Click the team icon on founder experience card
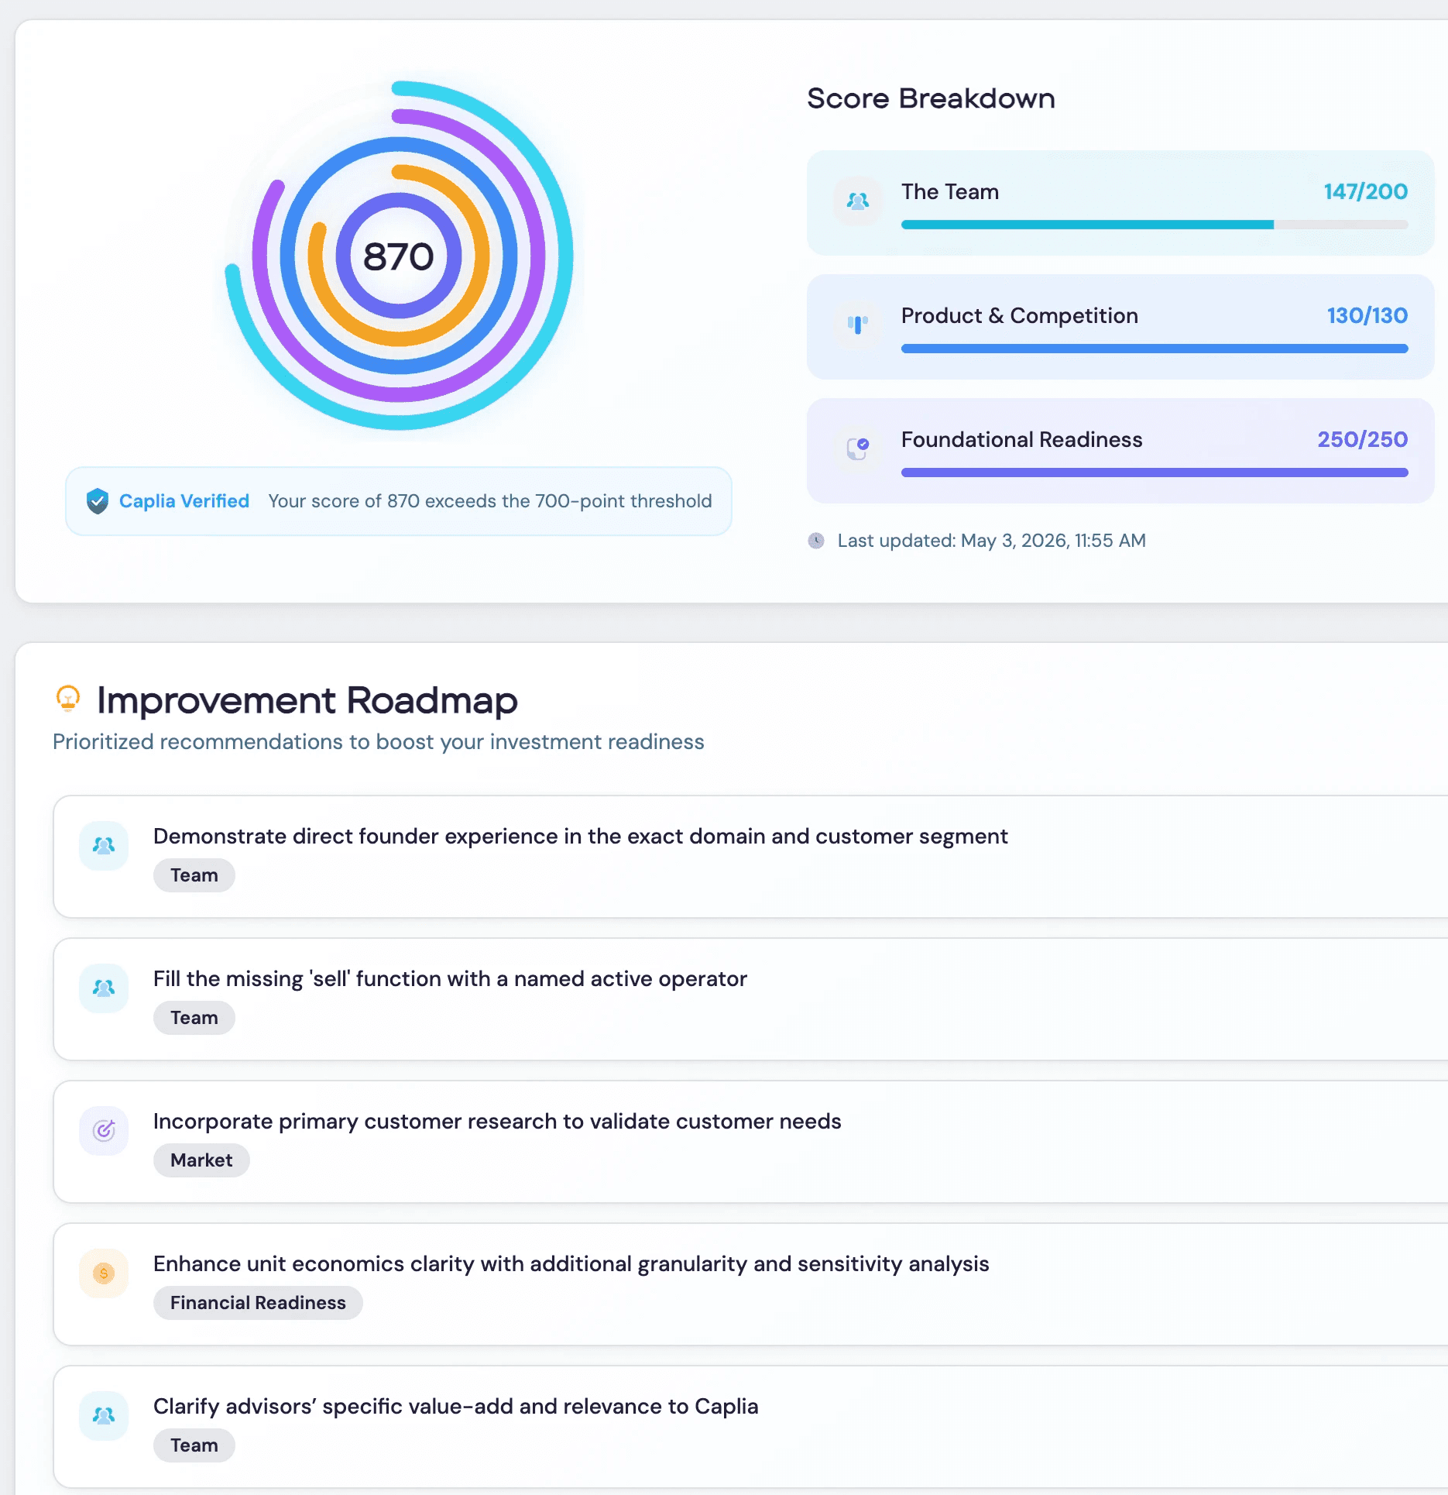Viewport: 1448px width, 1495px height. pos(104,846)
